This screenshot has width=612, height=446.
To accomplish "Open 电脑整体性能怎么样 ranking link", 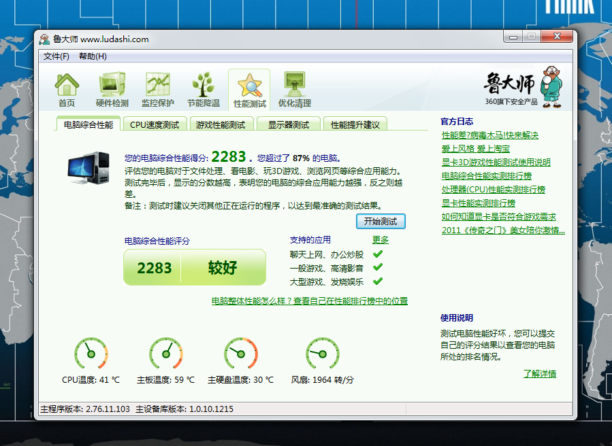I will (x=310, y=301).
